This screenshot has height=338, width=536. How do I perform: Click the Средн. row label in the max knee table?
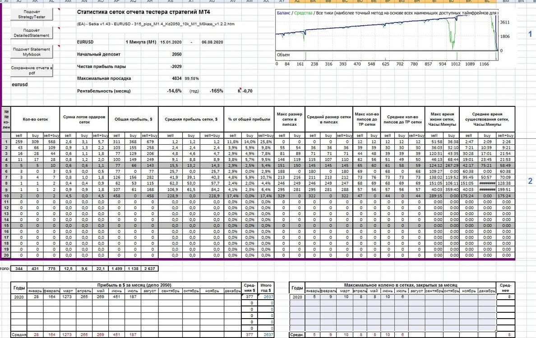(x=297, y=335)
